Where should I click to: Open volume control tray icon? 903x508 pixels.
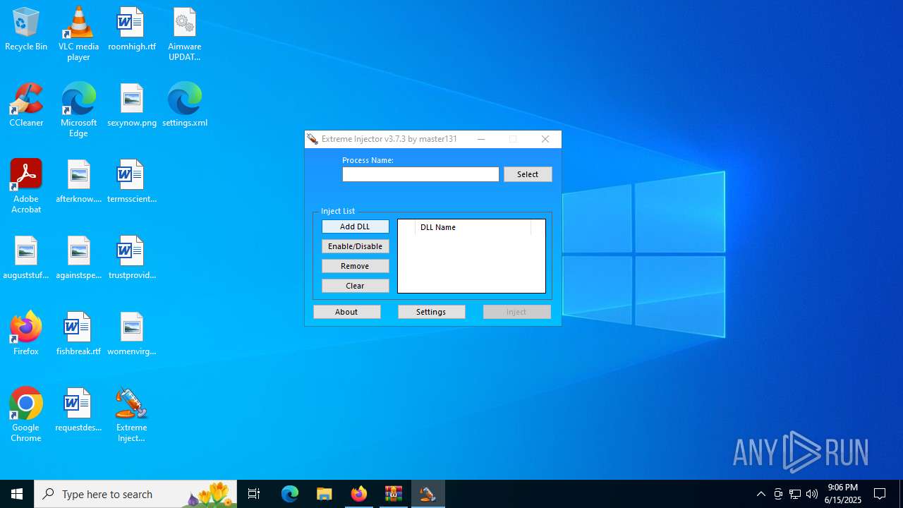(812, 494)
